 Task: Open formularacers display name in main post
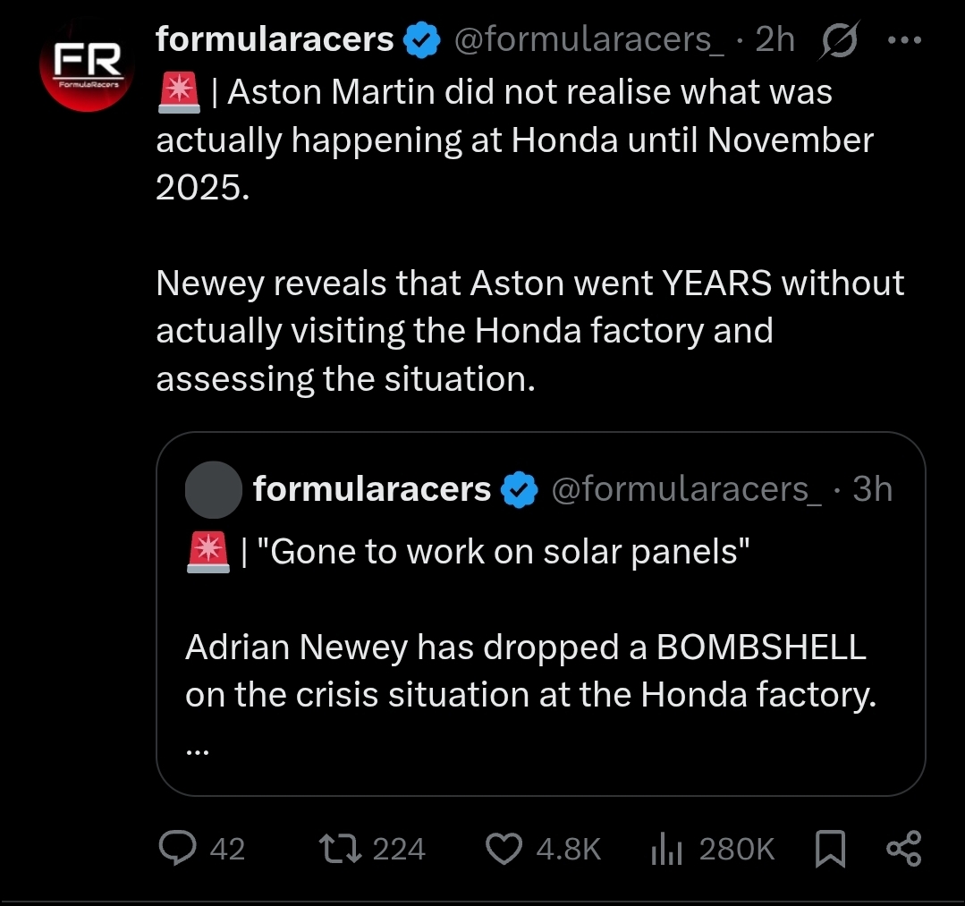point(275,39)
